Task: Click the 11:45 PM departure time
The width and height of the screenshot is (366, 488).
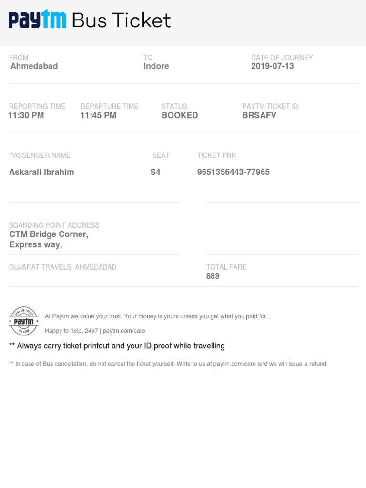Action: tap(98, 115)
